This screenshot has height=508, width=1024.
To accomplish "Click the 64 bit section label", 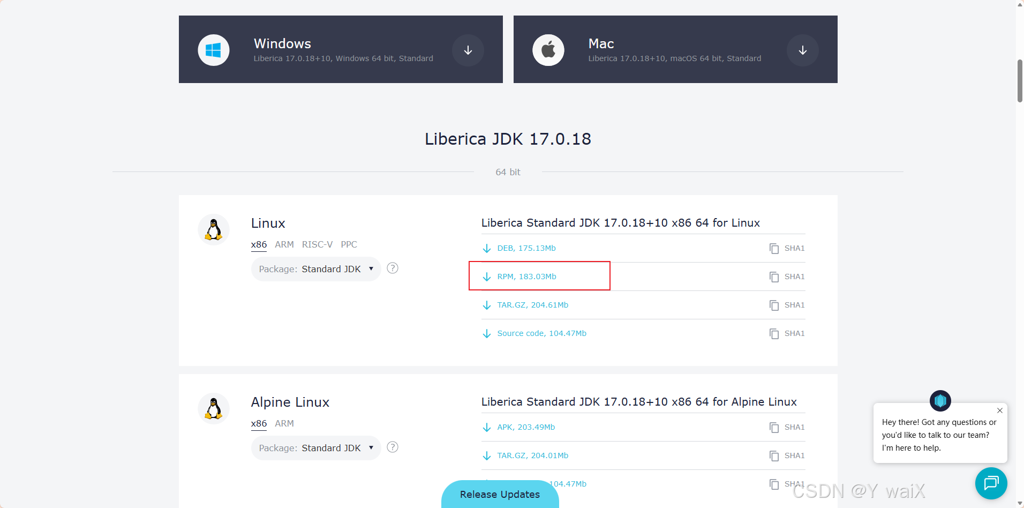I will (x=508, y=172).
